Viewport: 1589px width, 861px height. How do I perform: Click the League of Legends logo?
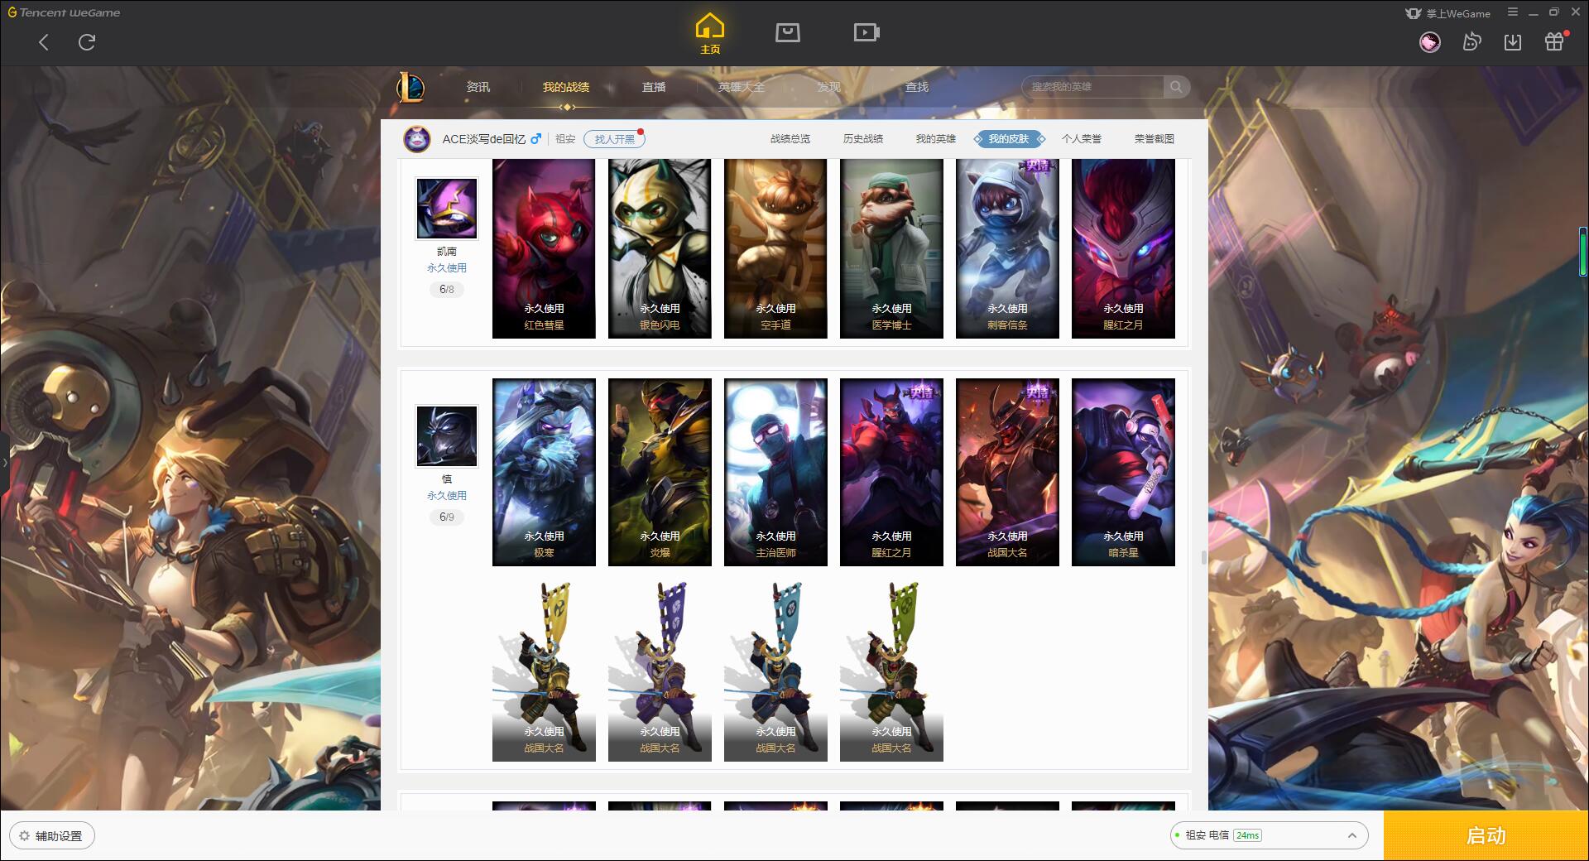(410, 87)
